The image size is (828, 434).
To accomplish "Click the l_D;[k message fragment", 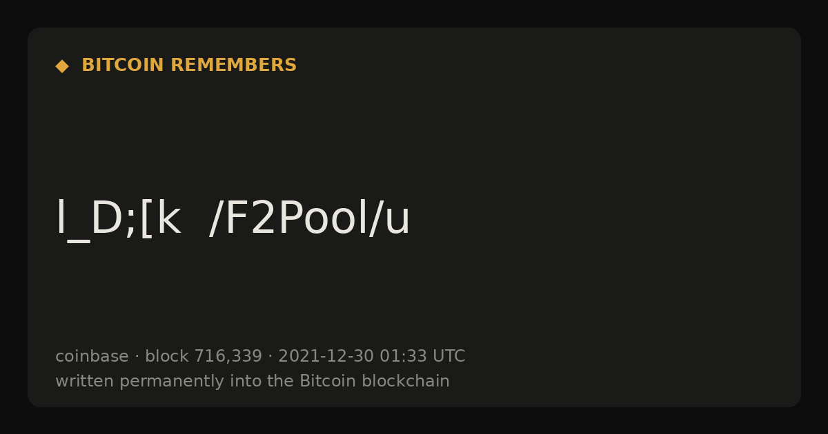I will tap(118, 220).
